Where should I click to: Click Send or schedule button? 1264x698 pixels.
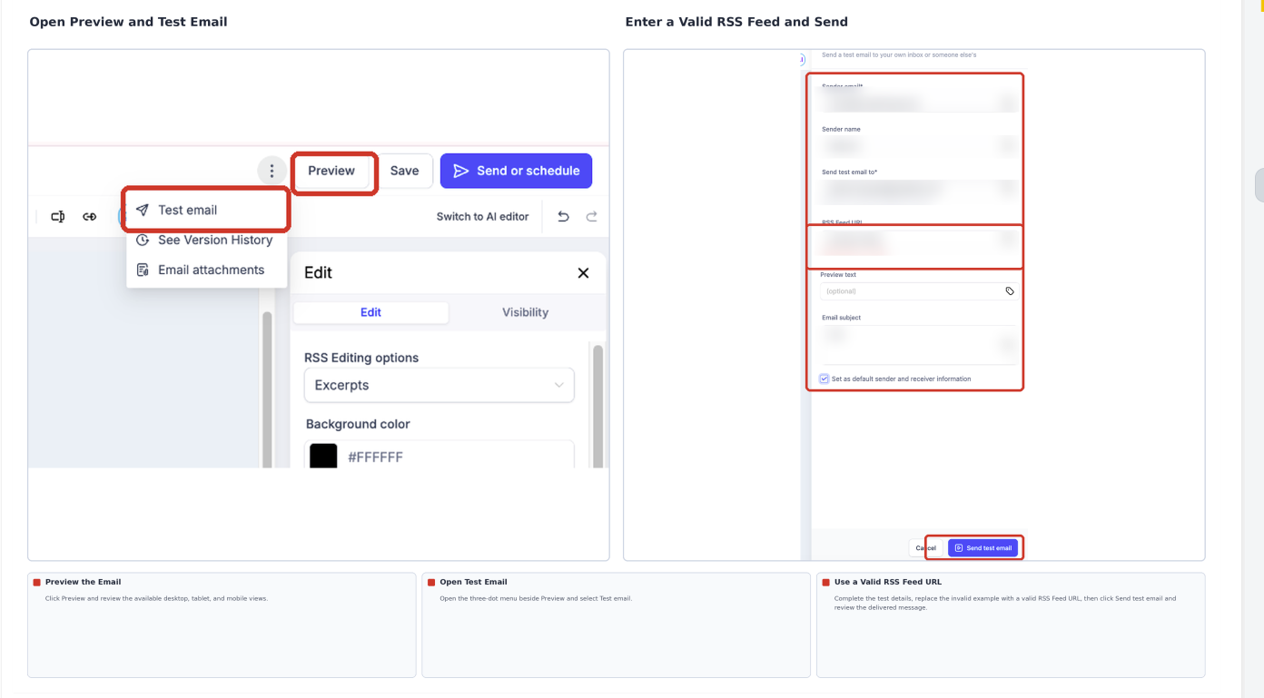tap(517, 171)
